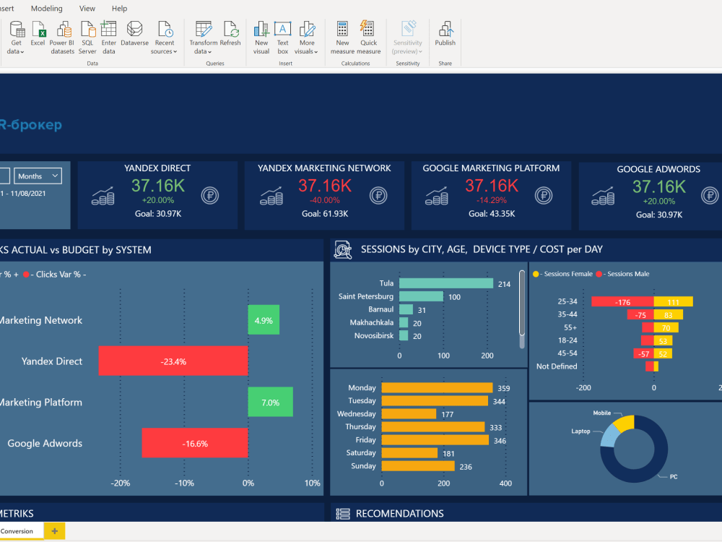Click ruble icon in Google Marketing Platform card
722x542 pixels.
click(544, 195)
